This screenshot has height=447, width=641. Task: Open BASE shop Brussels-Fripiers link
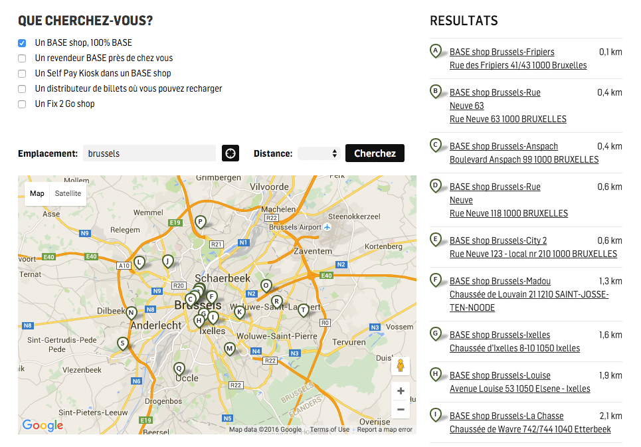(502, 52)
